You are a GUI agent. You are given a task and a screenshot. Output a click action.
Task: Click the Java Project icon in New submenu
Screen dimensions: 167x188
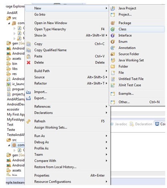(113, 8)
